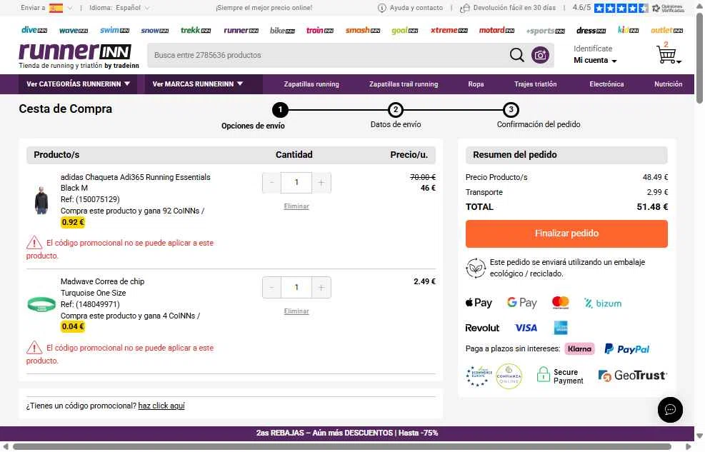Click the 2as REBAJAS promotional banner

[347, 433]
